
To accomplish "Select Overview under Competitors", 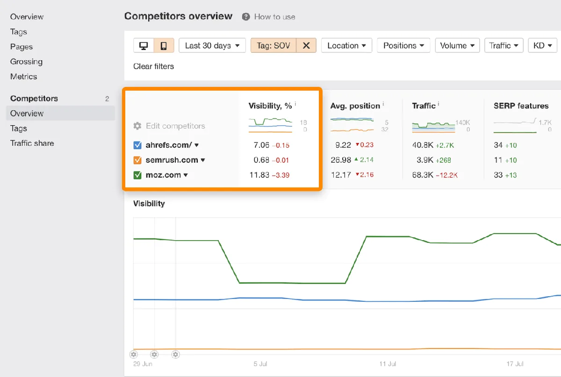I will 60,113.
